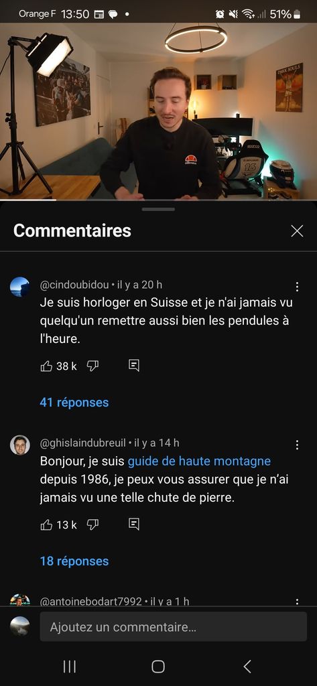Open @ghislaindubreuil profile avatar
This screenshot has height=686, width=317.
coord(19,445)
